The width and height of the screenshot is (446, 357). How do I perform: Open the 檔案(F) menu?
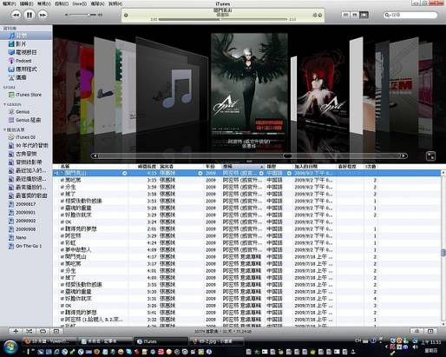coord(10,3)
